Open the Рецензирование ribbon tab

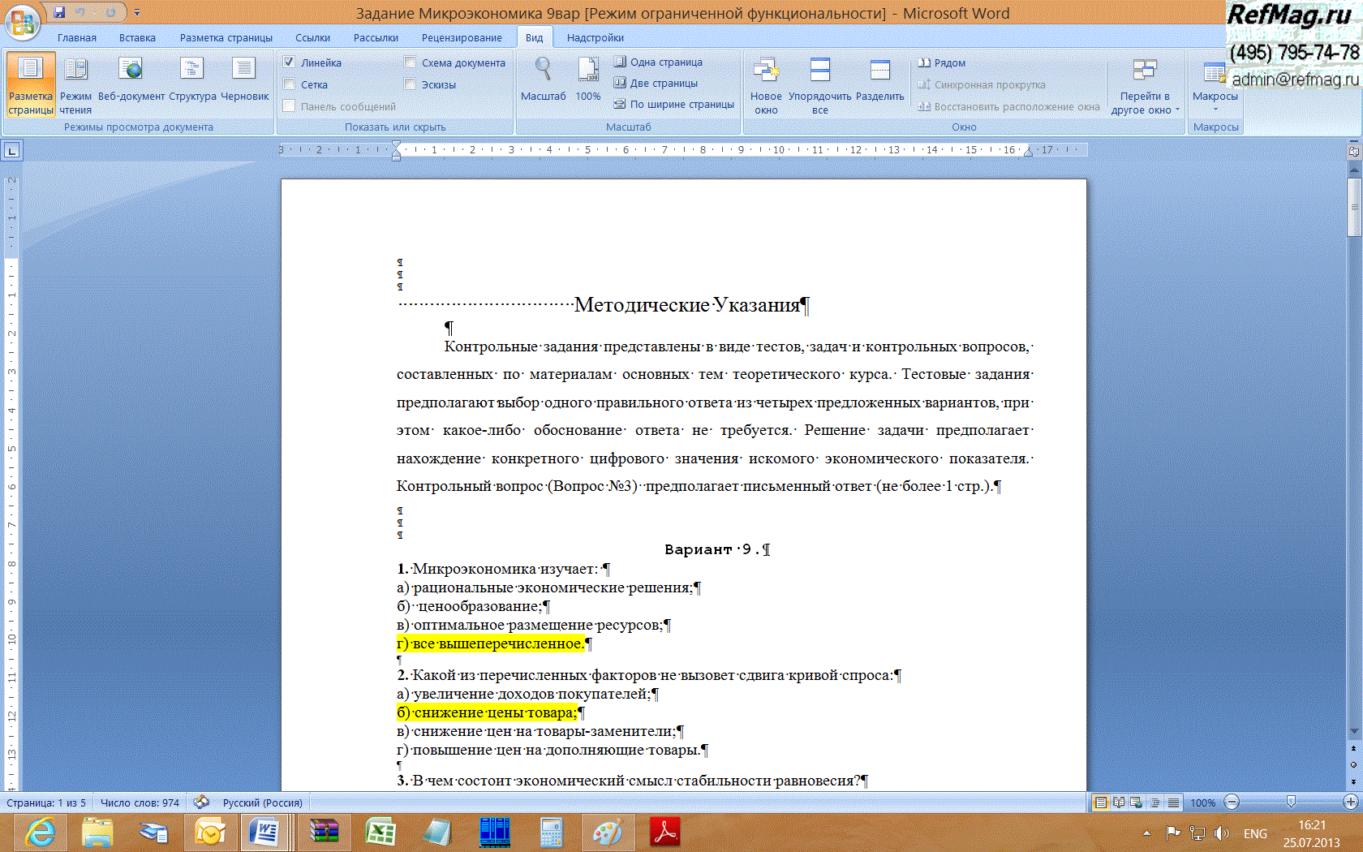click(x=461, y=38)
